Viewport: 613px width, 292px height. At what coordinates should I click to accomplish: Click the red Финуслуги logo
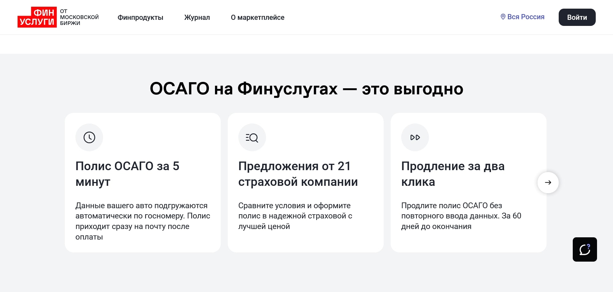click(x=37, y=17)
